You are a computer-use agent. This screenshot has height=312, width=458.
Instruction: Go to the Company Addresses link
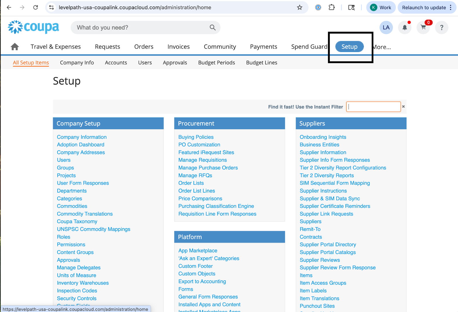(81, 152)
